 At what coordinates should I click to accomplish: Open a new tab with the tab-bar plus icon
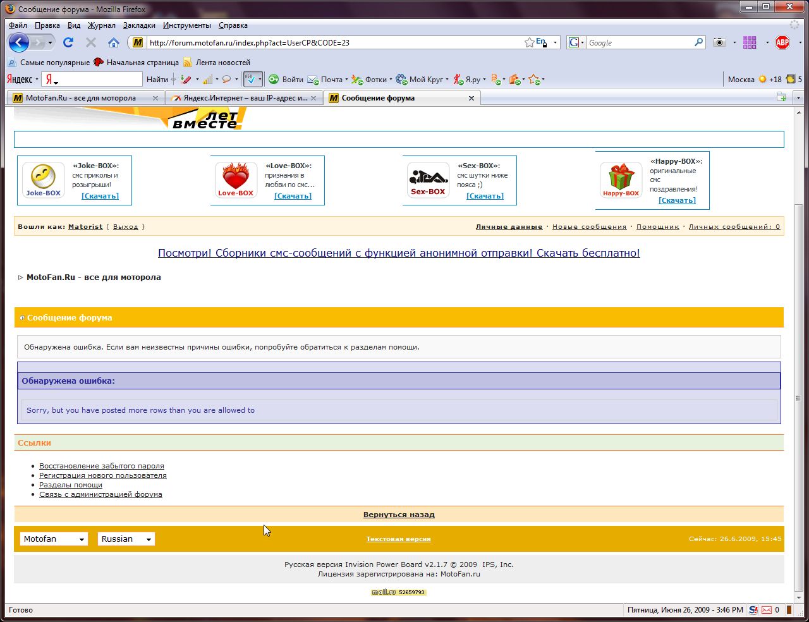pos(782,97)
